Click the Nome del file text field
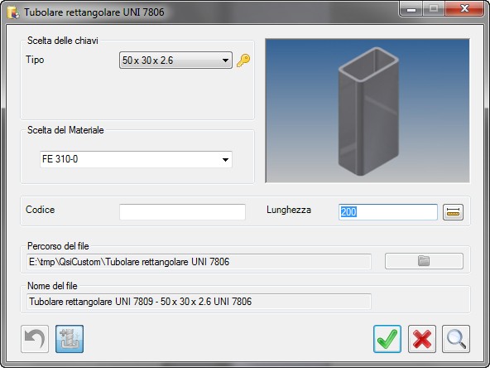Viewport: 490px width, 368px height. pos(199,302)
